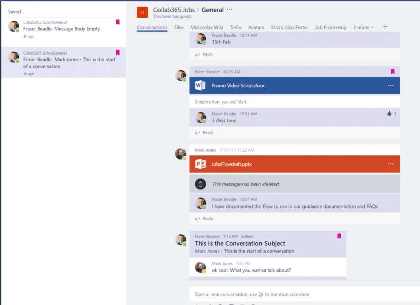
Task: Select message about documented Flow guidance
Action: coord(294,207)
